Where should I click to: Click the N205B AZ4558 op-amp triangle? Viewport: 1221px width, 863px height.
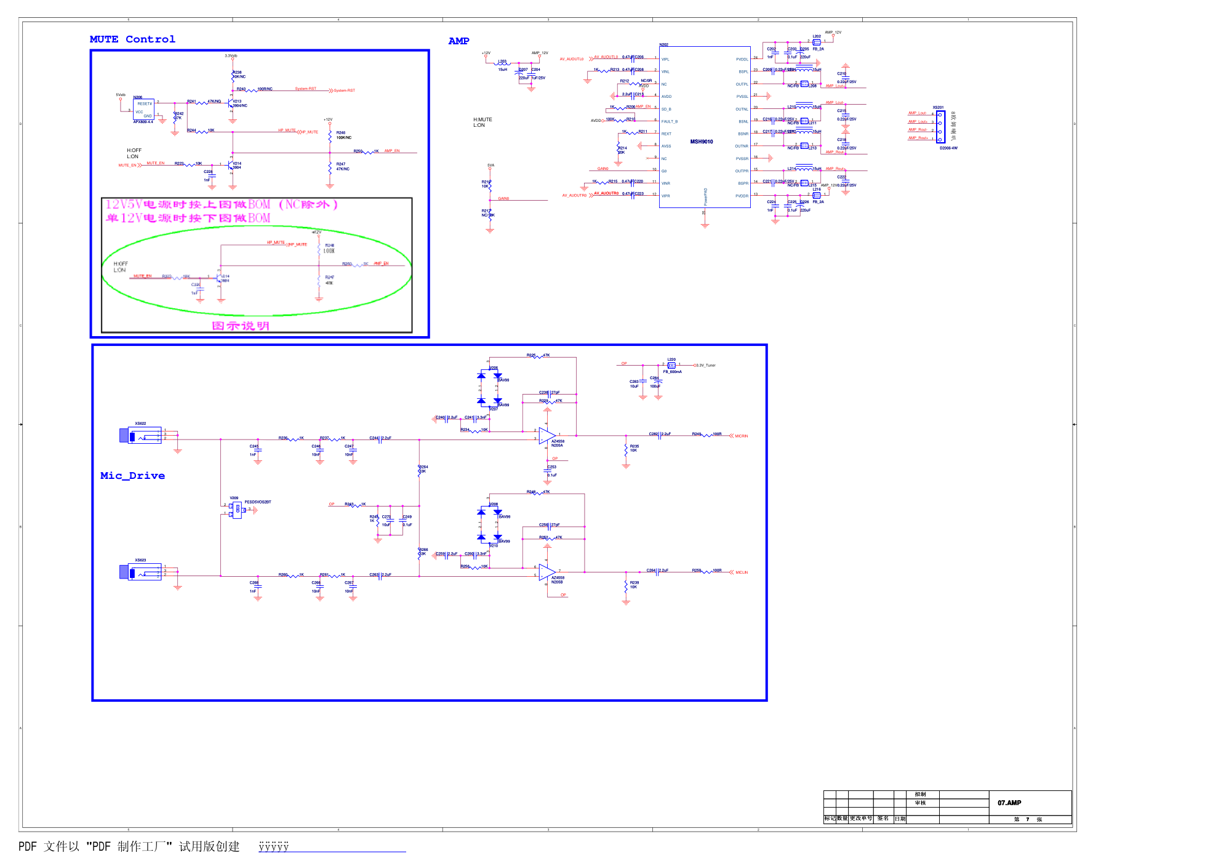547,572
